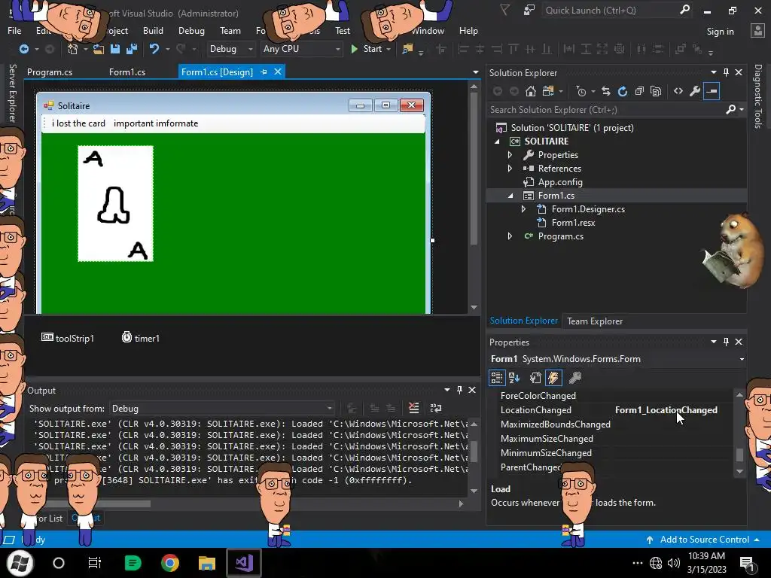Expand the References node

pyautogui.click(x=510, y=169)
